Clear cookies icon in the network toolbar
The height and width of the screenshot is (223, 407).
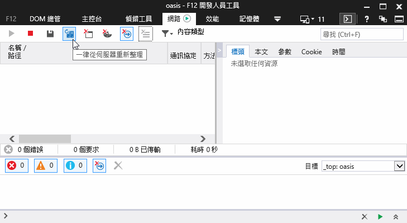[x=107, y=34]
